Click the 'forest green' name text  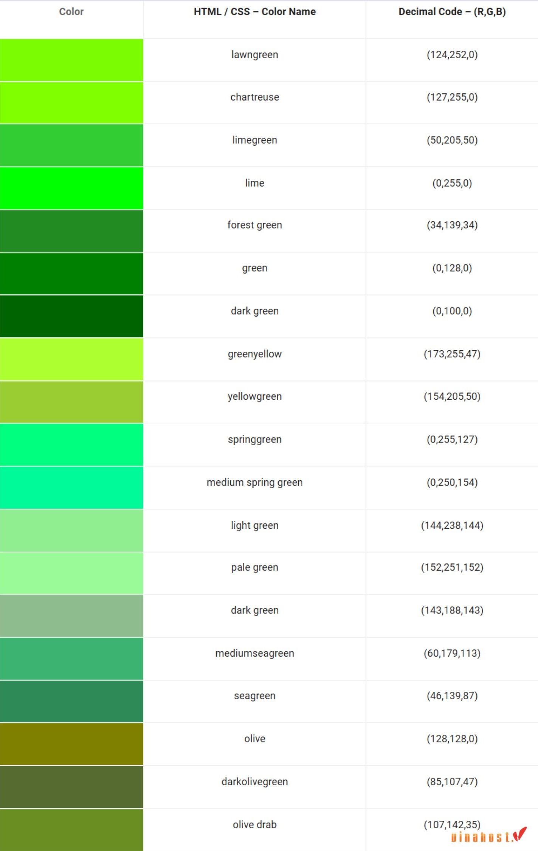(255, 225)
